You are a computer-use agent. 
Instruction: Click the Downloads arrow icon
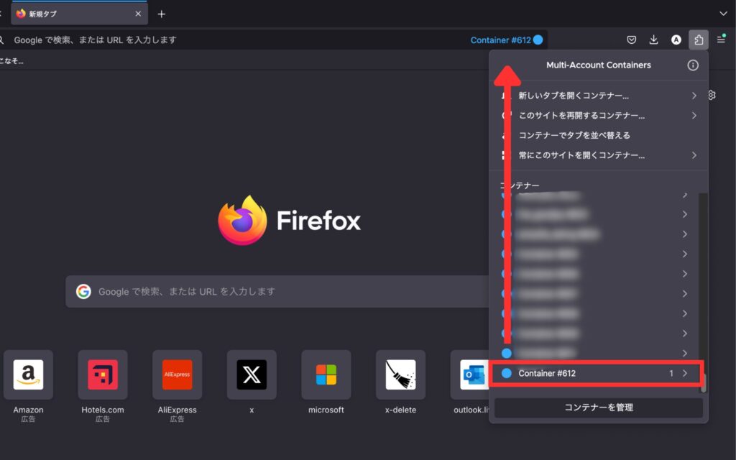[x=653, y=40]
